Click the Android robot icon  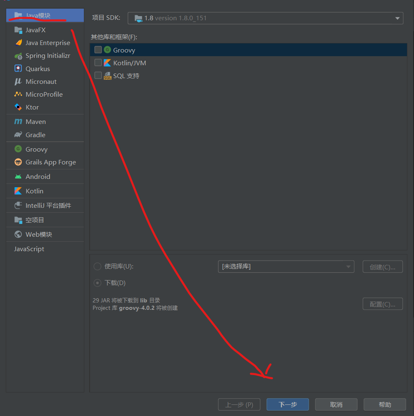pos(18,176)
